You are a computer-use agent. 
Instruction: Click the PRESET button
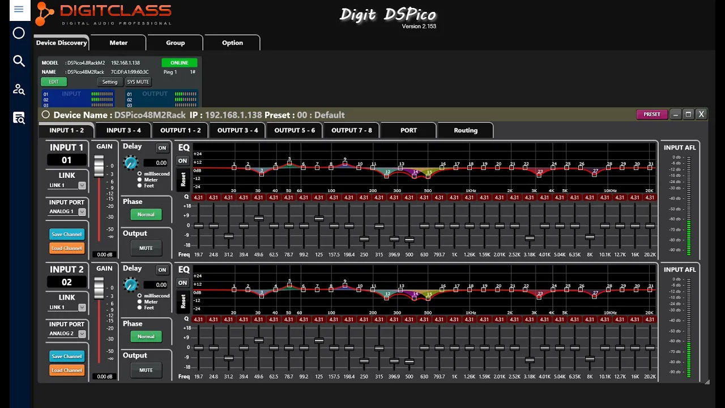coord(652,114)
